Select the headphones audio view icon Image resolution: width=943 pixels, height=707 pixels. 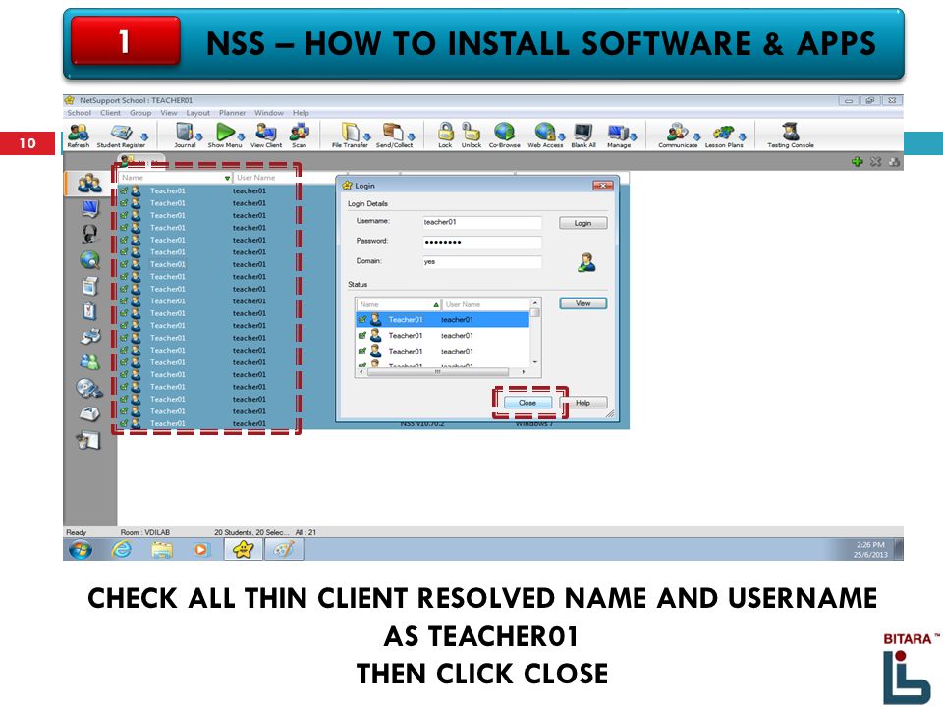point(89,234)
